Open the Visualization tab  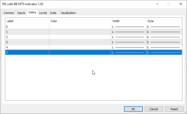pyautogui.click(x=68, y=13)
